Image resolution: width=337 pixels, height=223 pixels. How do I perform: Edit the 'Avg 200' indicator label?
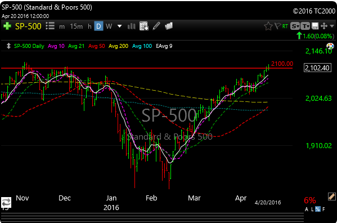pos(118,46)
